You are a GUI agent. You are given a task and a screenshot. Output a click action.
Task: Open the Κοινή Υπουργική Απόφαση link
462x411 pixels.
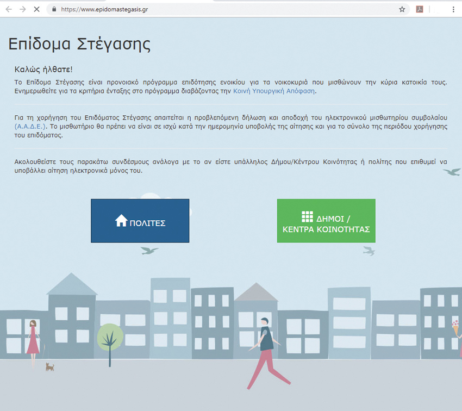click(274, 91)
